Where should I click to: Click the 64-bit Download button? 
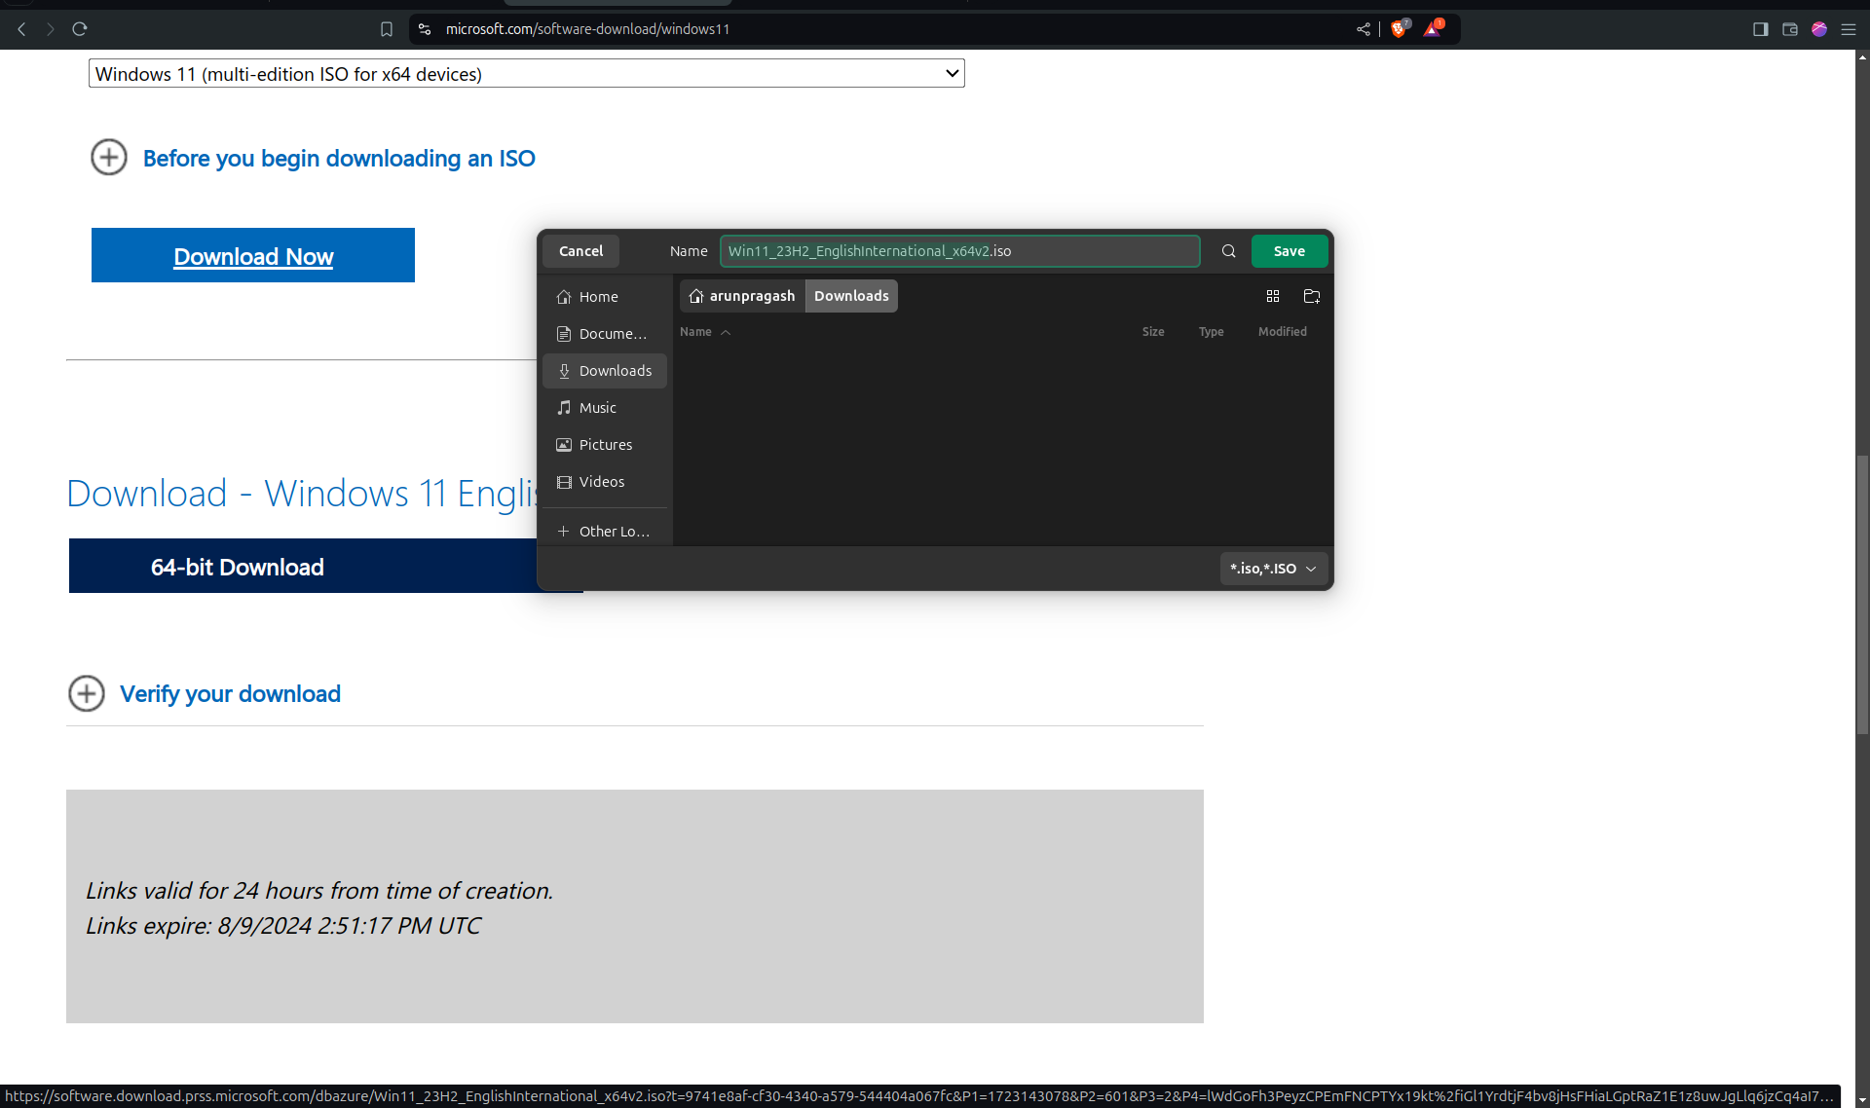[x=303, y=566]
